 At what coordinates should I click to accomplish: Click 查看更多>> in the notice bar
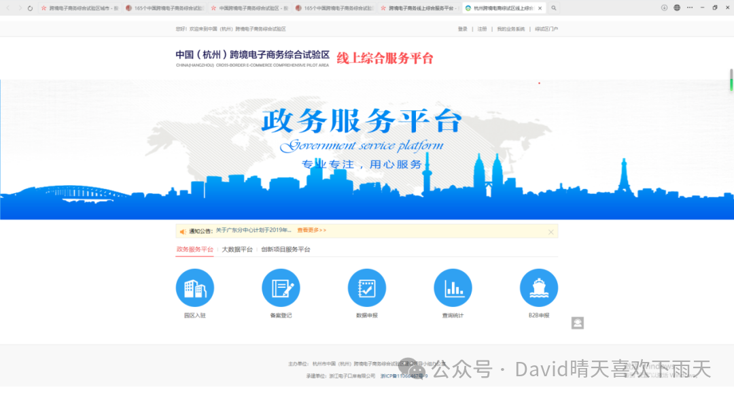click(x=312, y=230)
